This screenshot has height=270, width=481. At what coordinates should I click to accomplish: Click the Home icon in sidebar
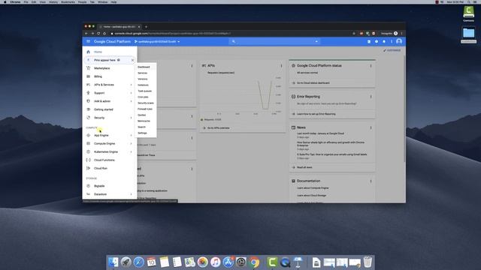(x=89, y=52)
